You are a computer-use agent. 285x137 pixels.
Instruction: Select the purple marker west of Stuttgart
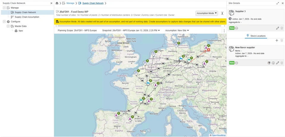pyautogui.click(x=155, y=85)
